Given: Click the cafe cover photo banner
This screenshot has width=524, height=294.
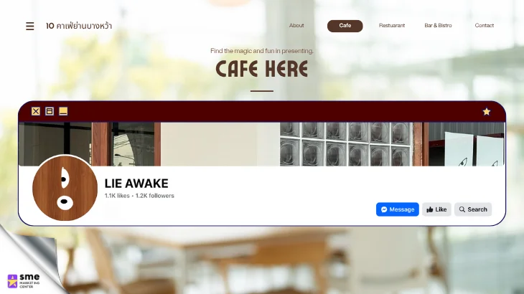Looking at the screenshot, I should pos(262,144).
